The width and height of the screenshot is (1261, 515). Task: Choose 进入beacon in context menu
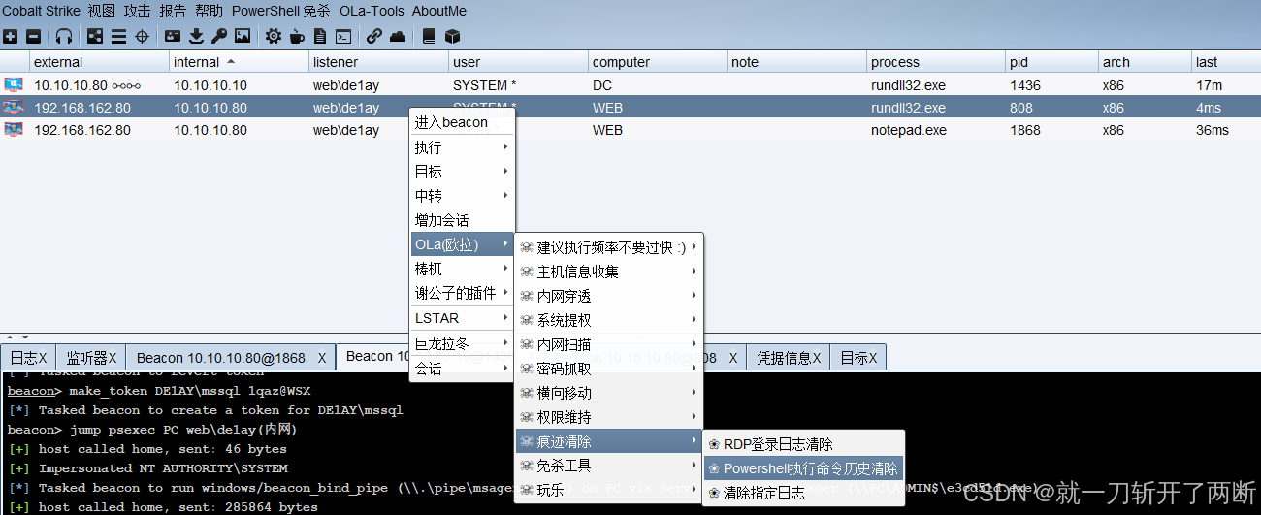coord(462,122)
